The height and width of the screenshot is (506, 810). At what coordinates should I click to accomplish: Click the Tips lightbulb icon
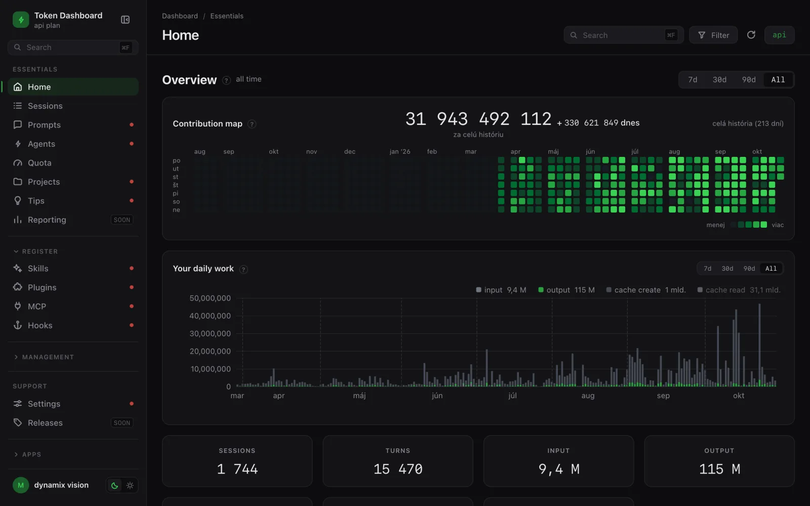pos(18,201)
